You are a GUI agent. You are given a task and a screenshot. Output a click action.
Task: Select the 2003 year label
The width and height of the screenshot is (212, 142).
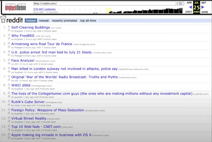[x=189, y=12]
